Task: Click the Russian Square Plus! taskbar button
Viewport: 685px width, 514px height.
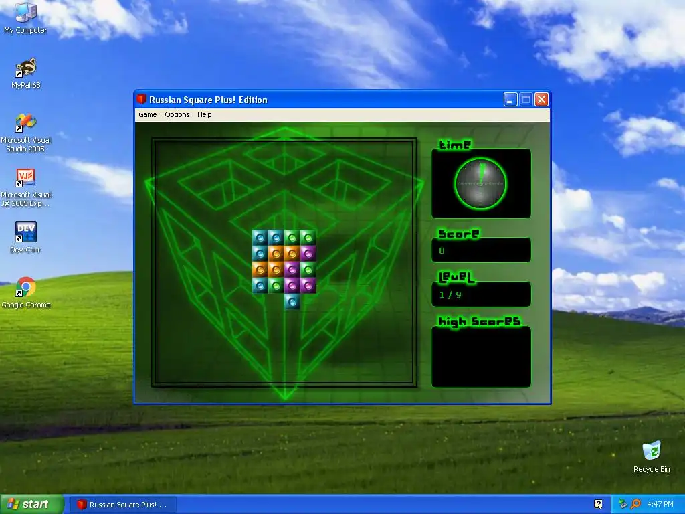Action: click(123, 505)
